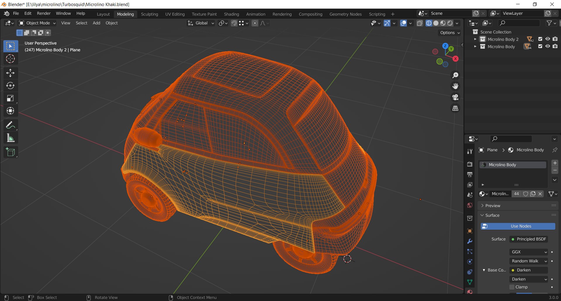This screenshot has height=301, width=561.
Task: Activate the Scale tool
Action: 10,98
